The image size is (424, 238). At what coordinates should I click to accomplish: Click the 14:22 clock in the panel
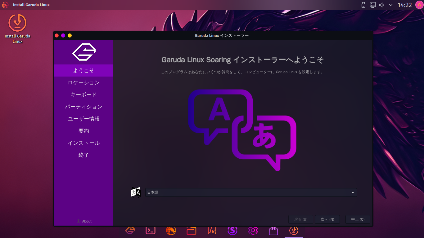pos(405,5)
